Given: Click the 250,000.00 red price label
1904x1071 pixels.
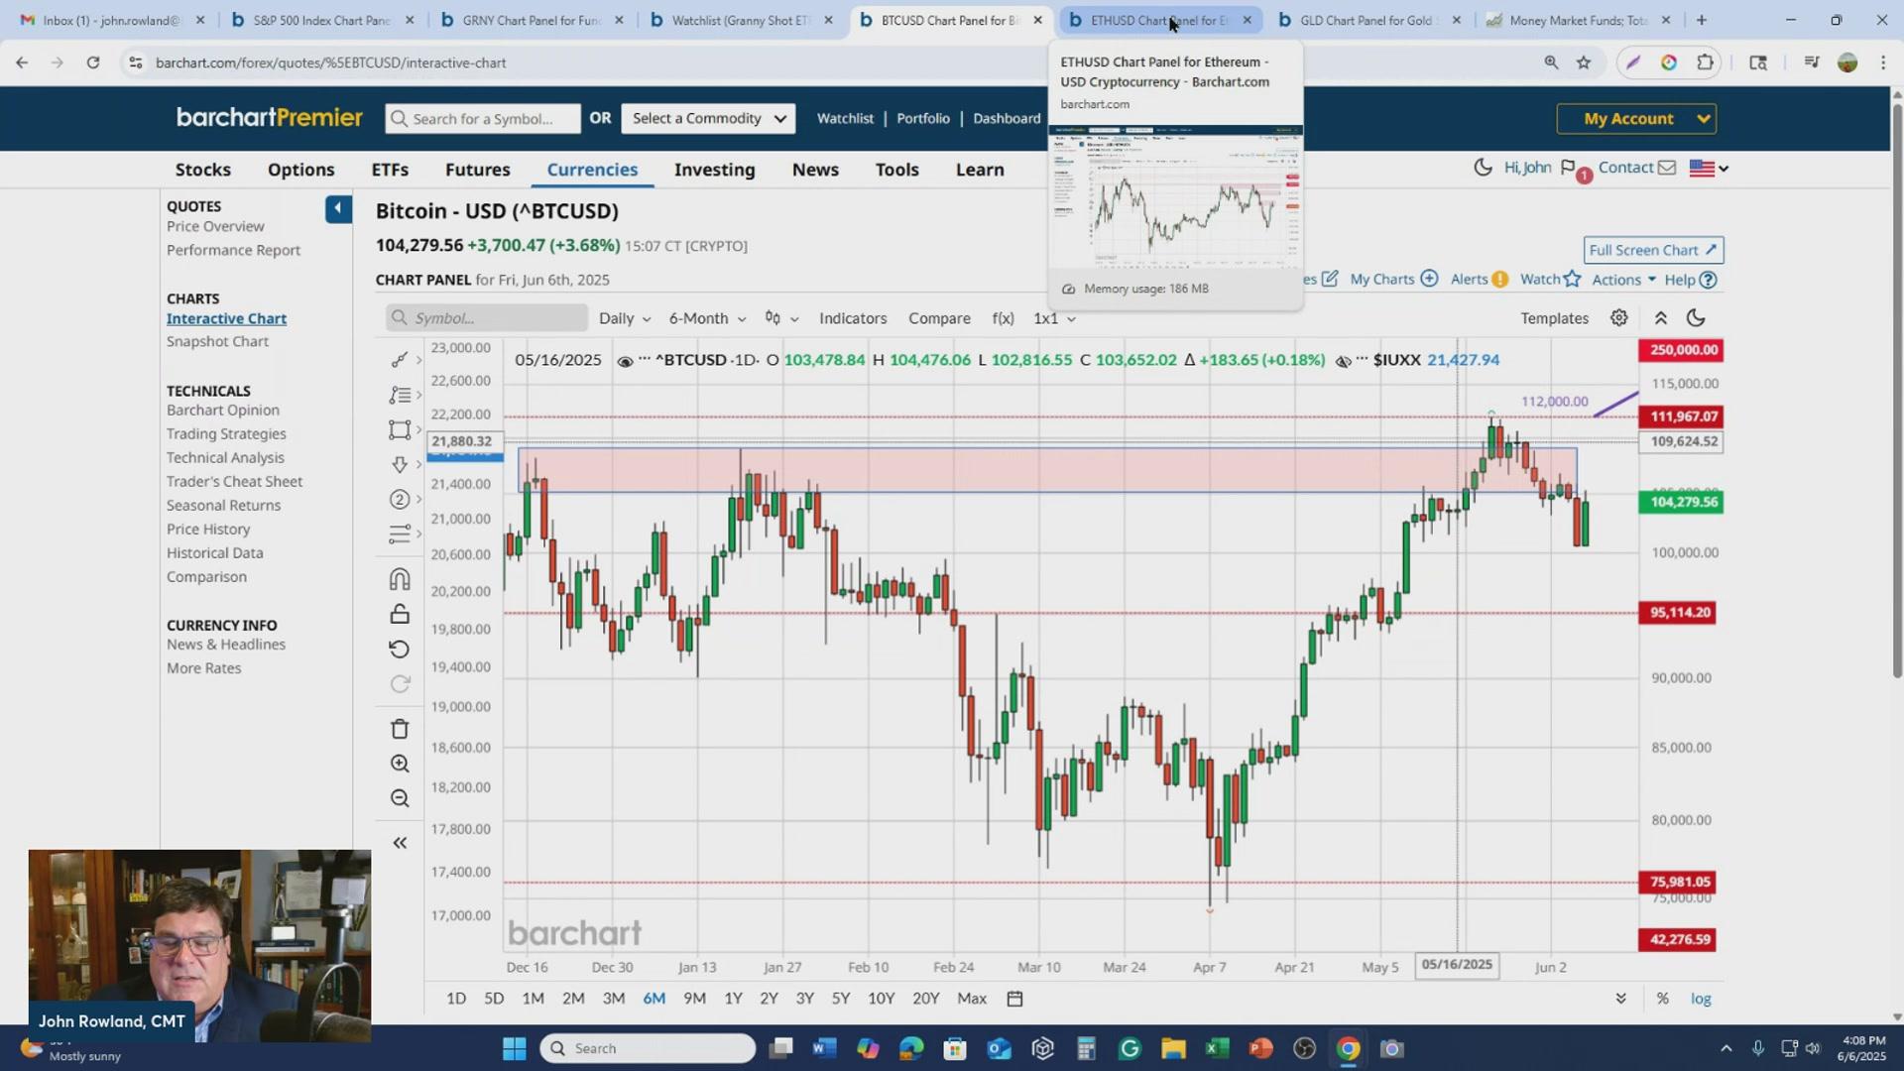Looking at the screenshot, I should [x=1682, y=350].
